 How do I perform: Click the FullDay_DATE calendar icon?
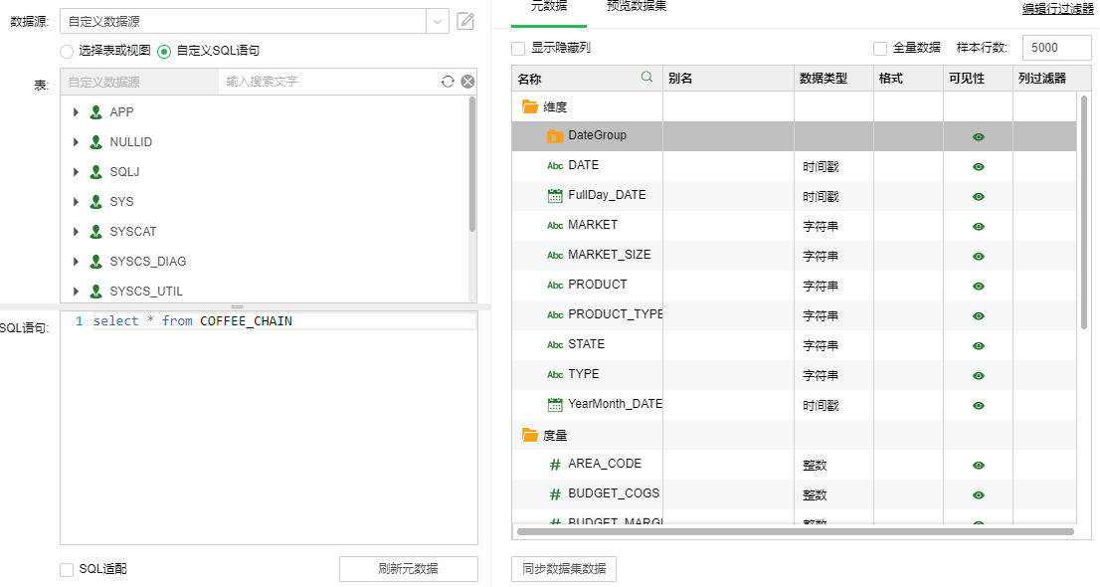tap(555, 196)
